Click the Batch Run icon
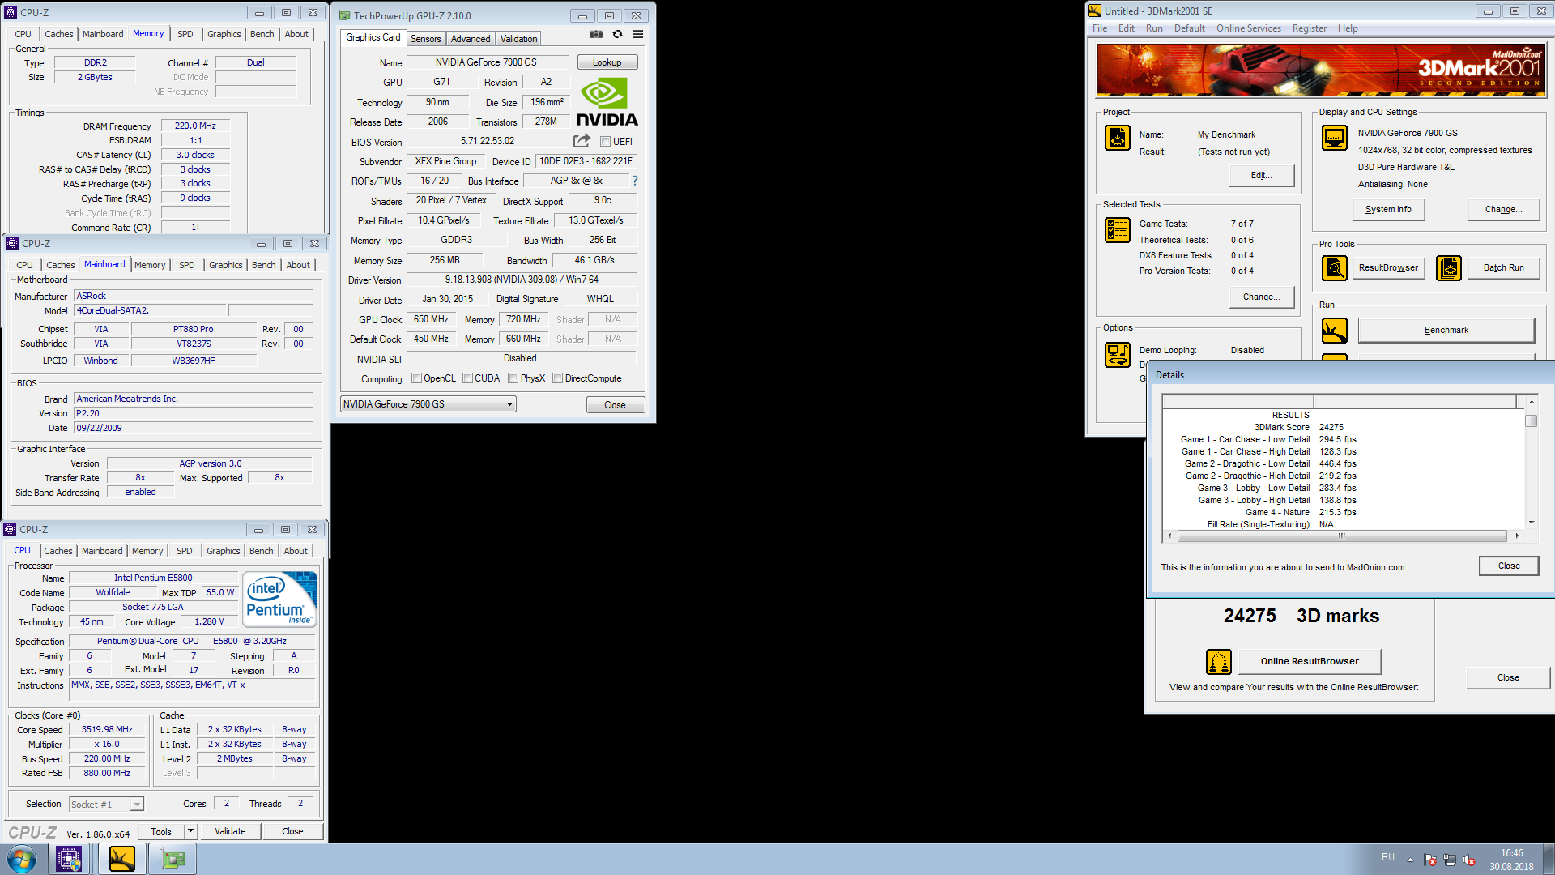 [x=1449, y=267]
